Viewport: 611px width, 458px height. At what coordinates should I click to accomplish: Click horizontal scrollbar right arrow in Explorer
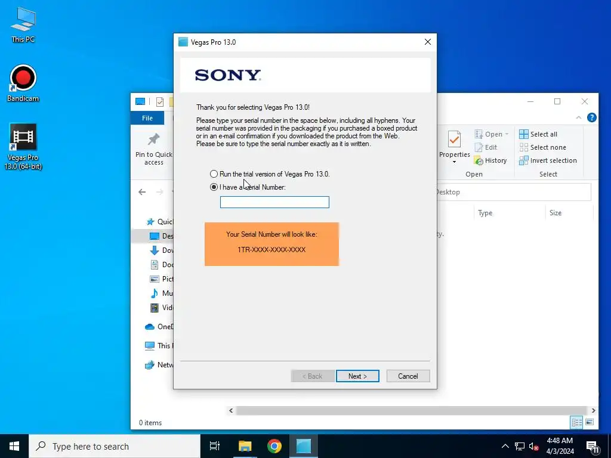(x=593, y=410)
